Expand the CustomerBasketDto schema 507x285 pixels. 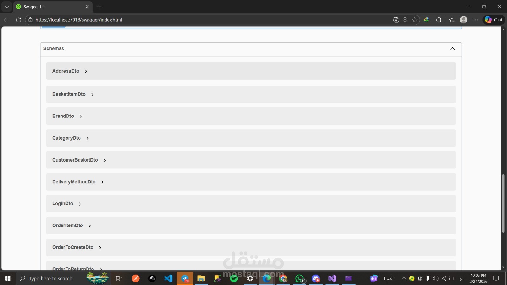251,160
